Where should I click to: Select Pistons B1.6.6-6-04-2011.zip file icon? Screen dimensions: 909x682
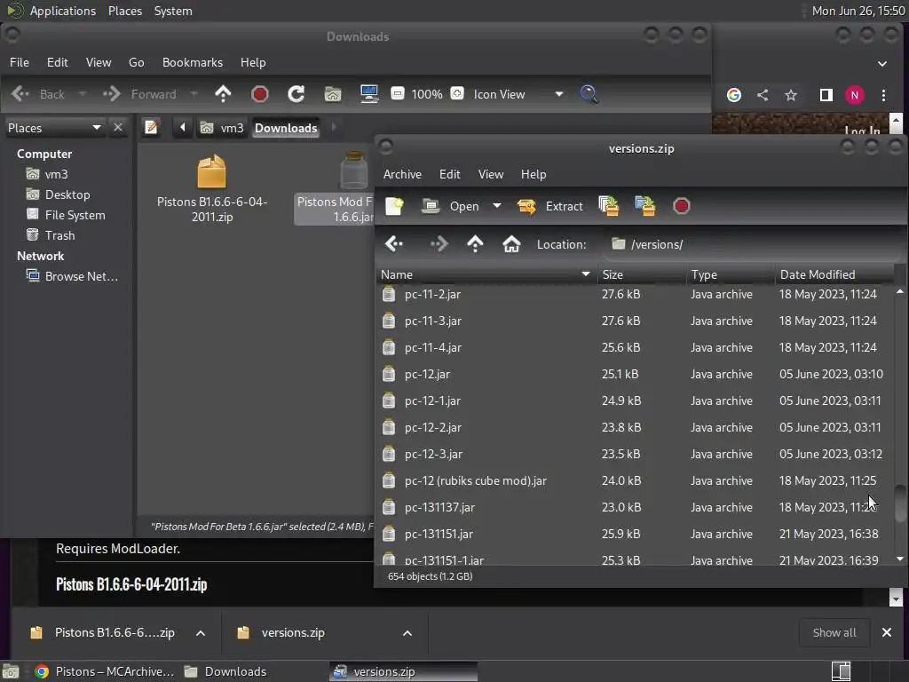click(211, 189)
